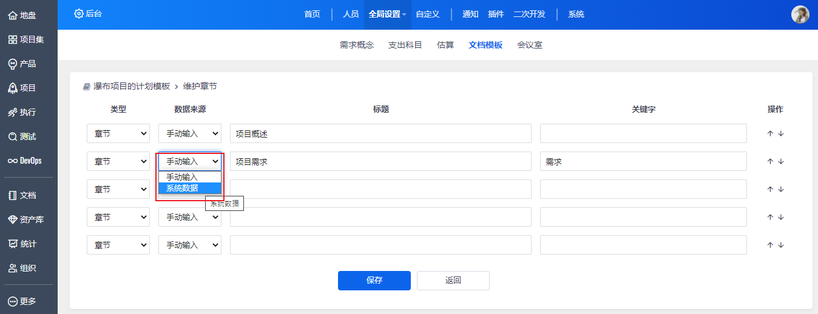Viewport: 818px width, 314px height.
Task: Focus keyword field containing 需求
Action: [x=643, y=161]
